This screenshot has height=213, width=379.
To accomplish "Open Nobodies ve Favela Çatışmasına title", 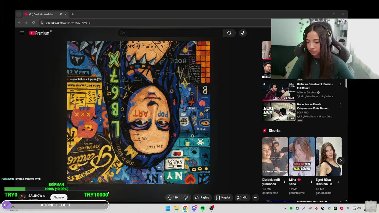I will click(314, 106).
